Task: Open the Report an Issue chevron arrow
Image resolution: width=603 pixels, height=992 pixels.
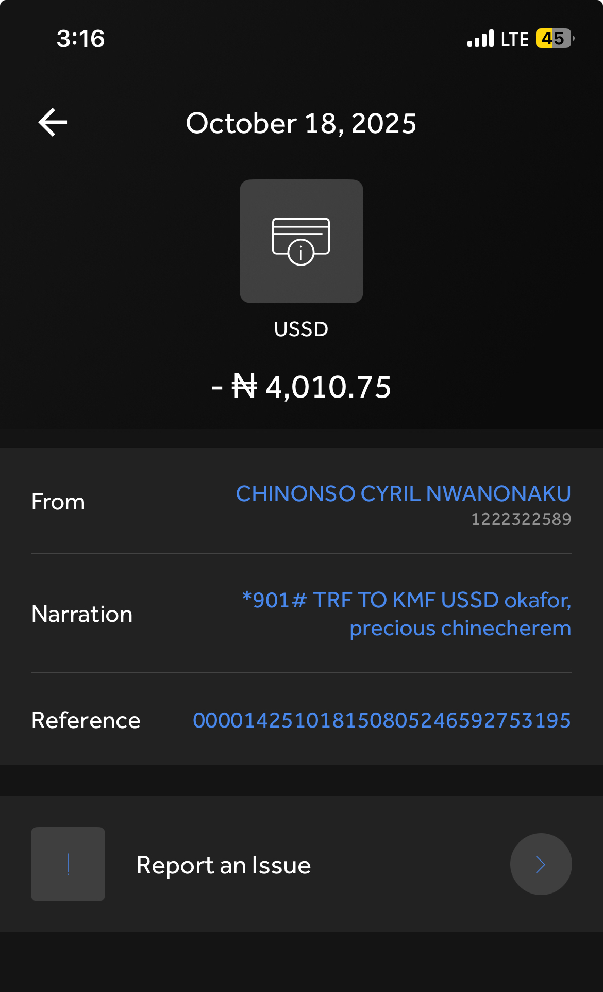Action: click(x=541, y=864)
